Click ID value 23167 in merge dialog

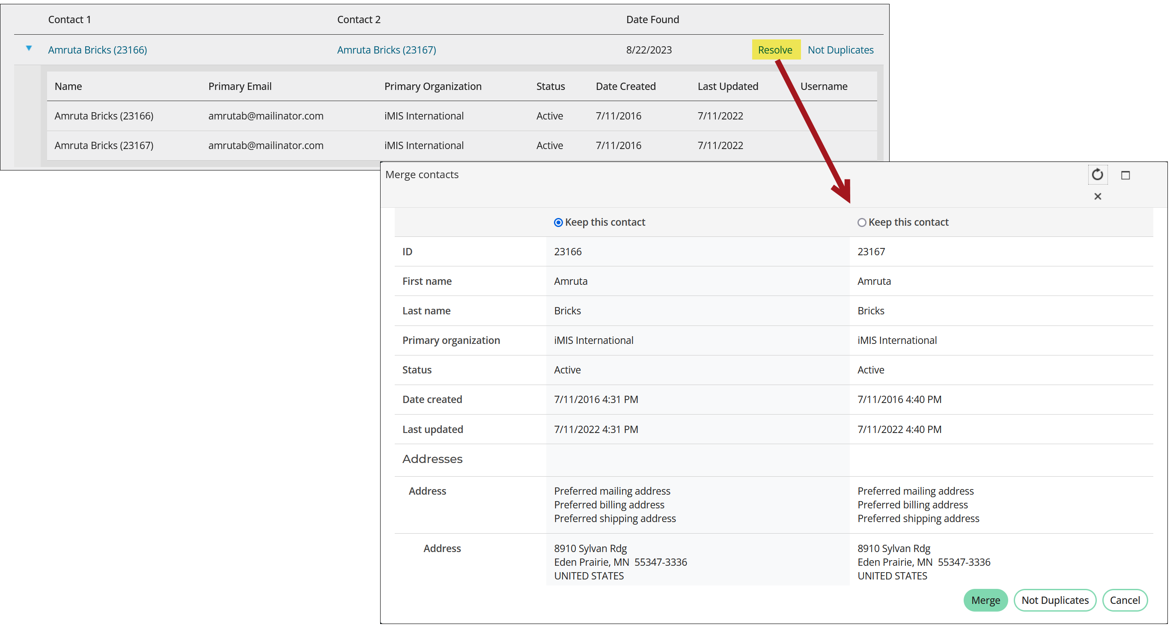(871, 251)
